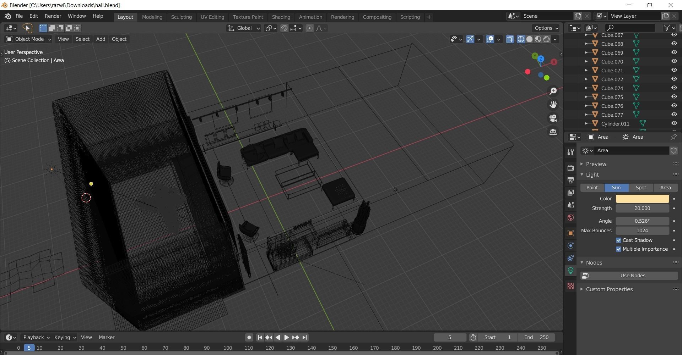The height and width of the screenshot is (355, 682).
Task: Click the snap magnet icon
Action: (x=284, y=28)
